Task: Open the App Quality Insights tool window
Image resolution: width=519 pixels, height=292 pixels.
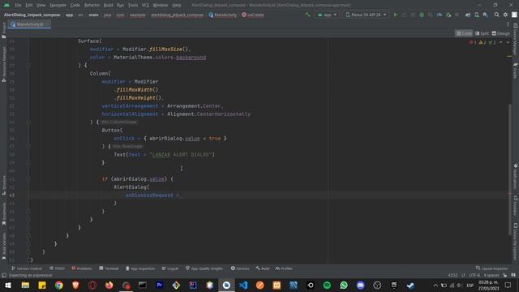Action: (x=204, y=268)
